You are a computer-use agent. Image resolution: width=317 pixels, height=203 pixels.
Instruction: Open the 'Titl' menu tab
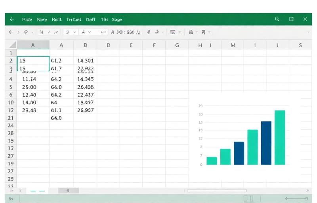pyautogui.click(x=104, y=19)
